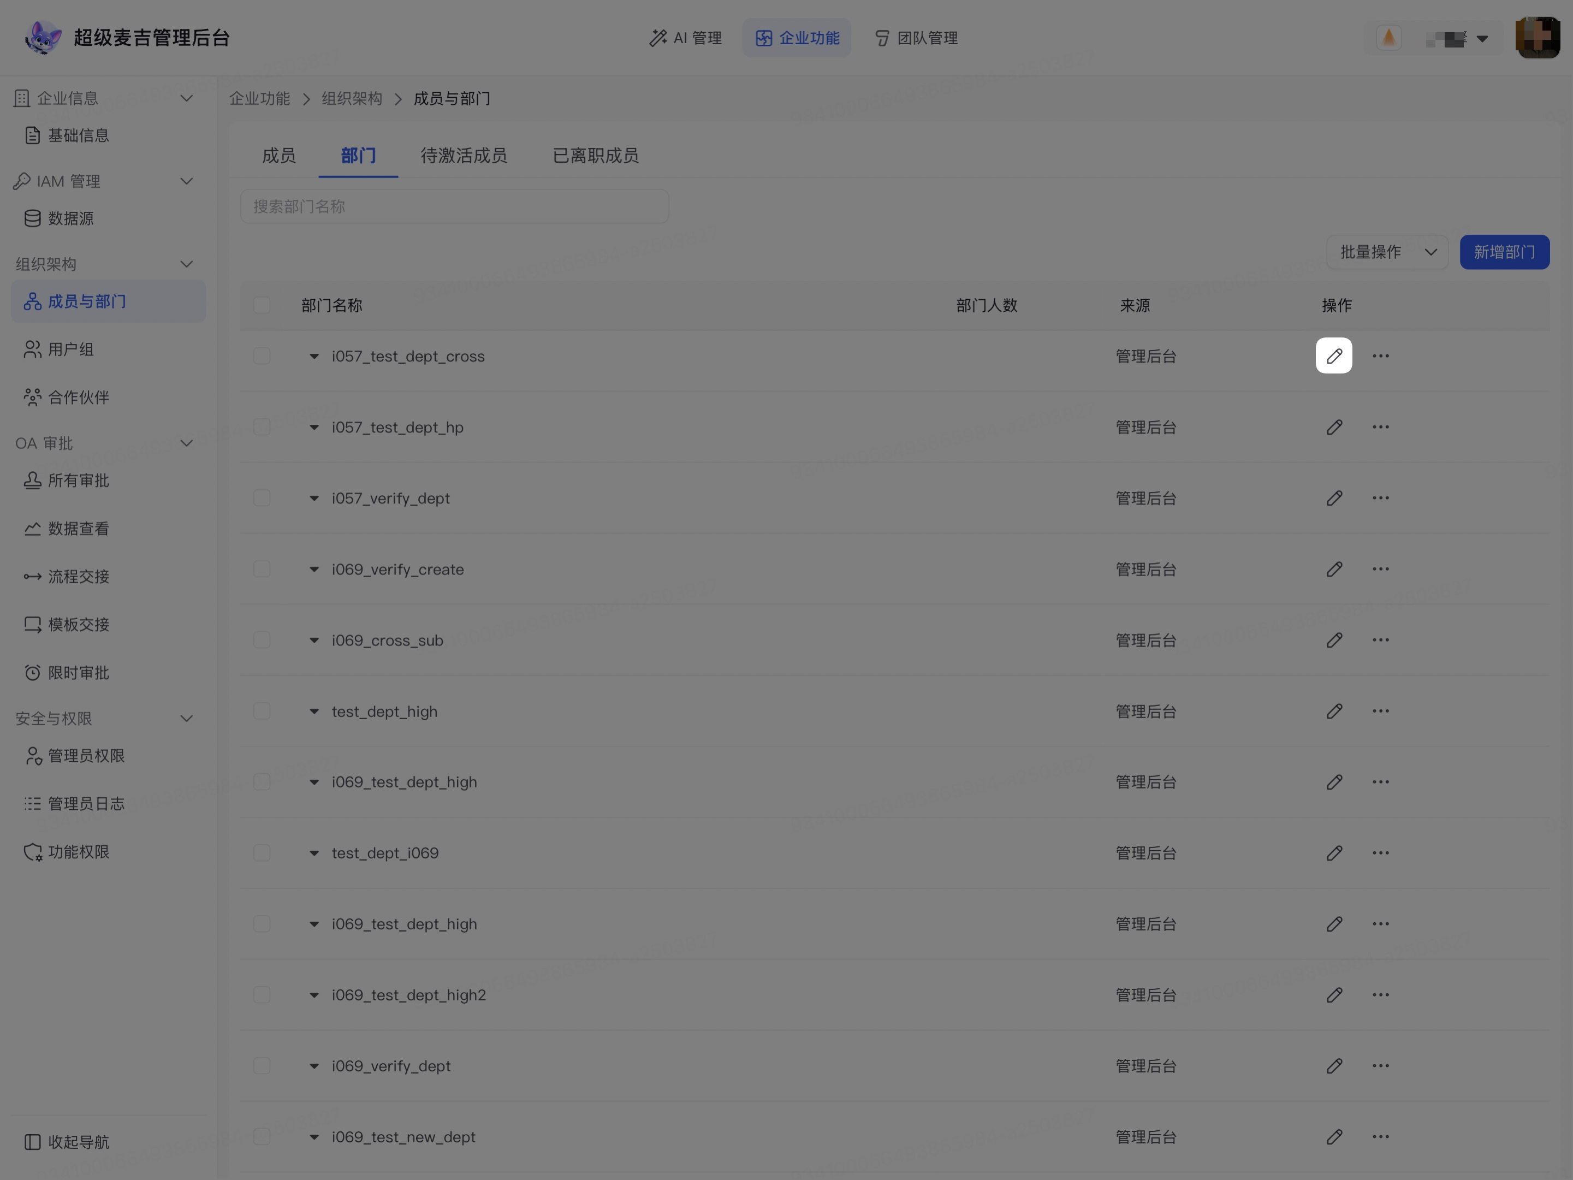This screenshot has width=1573, height=1180.
Task: Expand the i069_cross_sub department
Action: click(313, 640)
